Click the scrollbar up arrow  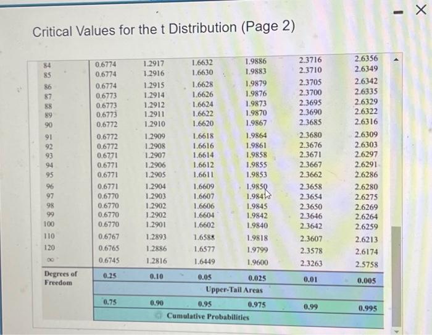click(x=396, y=59)
